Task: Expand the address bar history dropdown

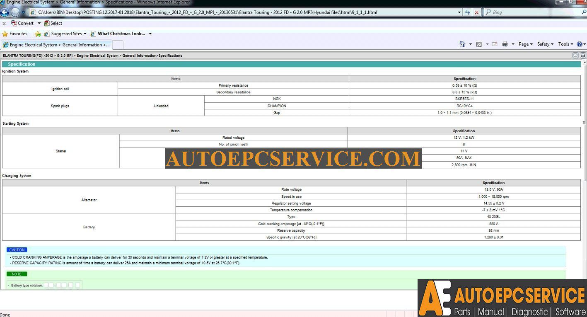Action: [x=459, y=12]
